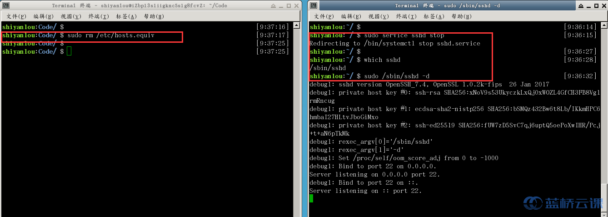Open 标签(A) menu in left terminal
Image resolution: width=608 pixels, height=217 pixels.
[126, 16]
